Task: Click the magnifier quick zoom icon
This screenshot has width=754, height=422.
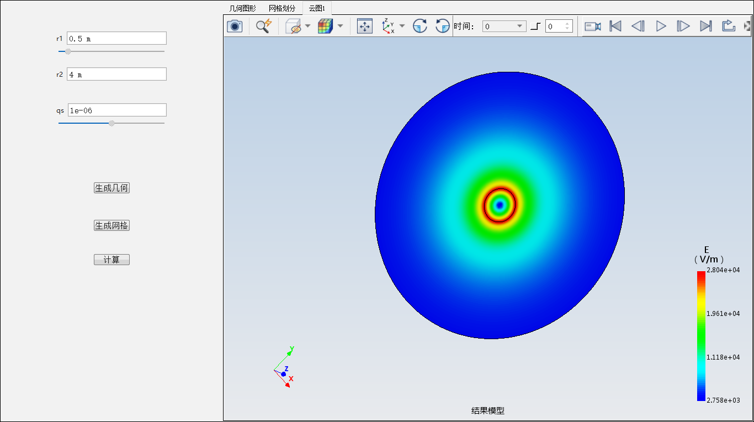Action: pyautogui.click(x=264, y=26)
